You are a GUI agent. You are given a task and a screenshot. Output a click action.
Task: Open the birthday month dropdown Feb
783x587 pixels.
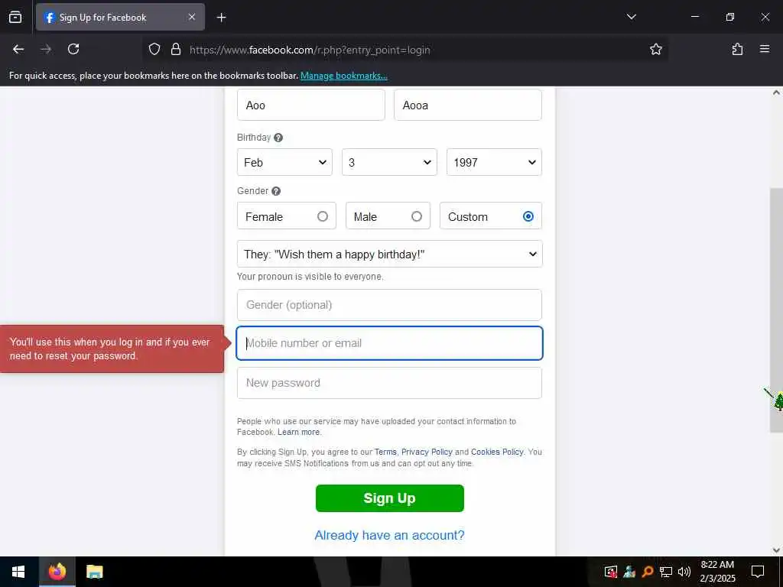(284, 162)
